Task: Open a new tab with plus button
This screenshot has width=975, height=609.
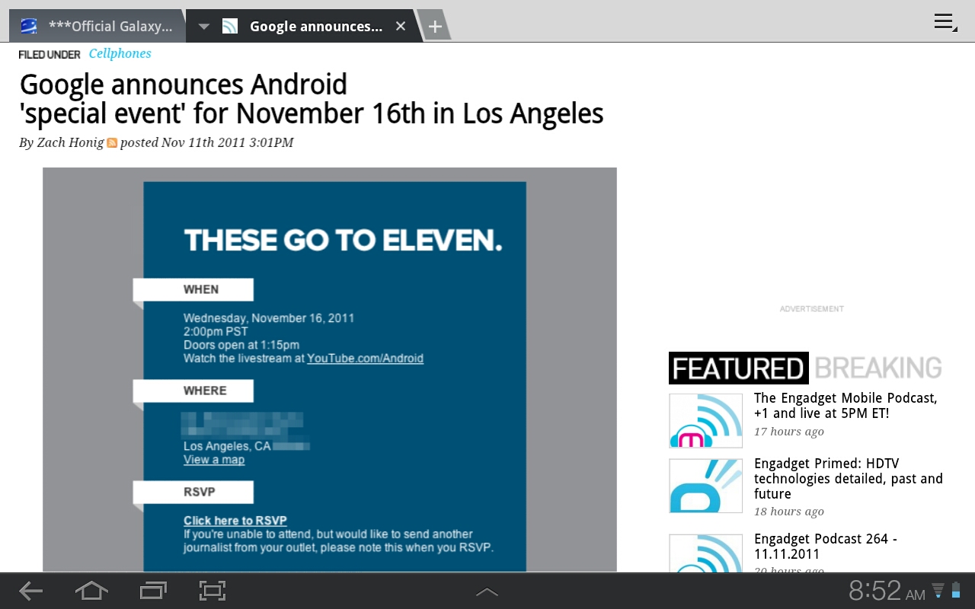Action: (434, 27)
